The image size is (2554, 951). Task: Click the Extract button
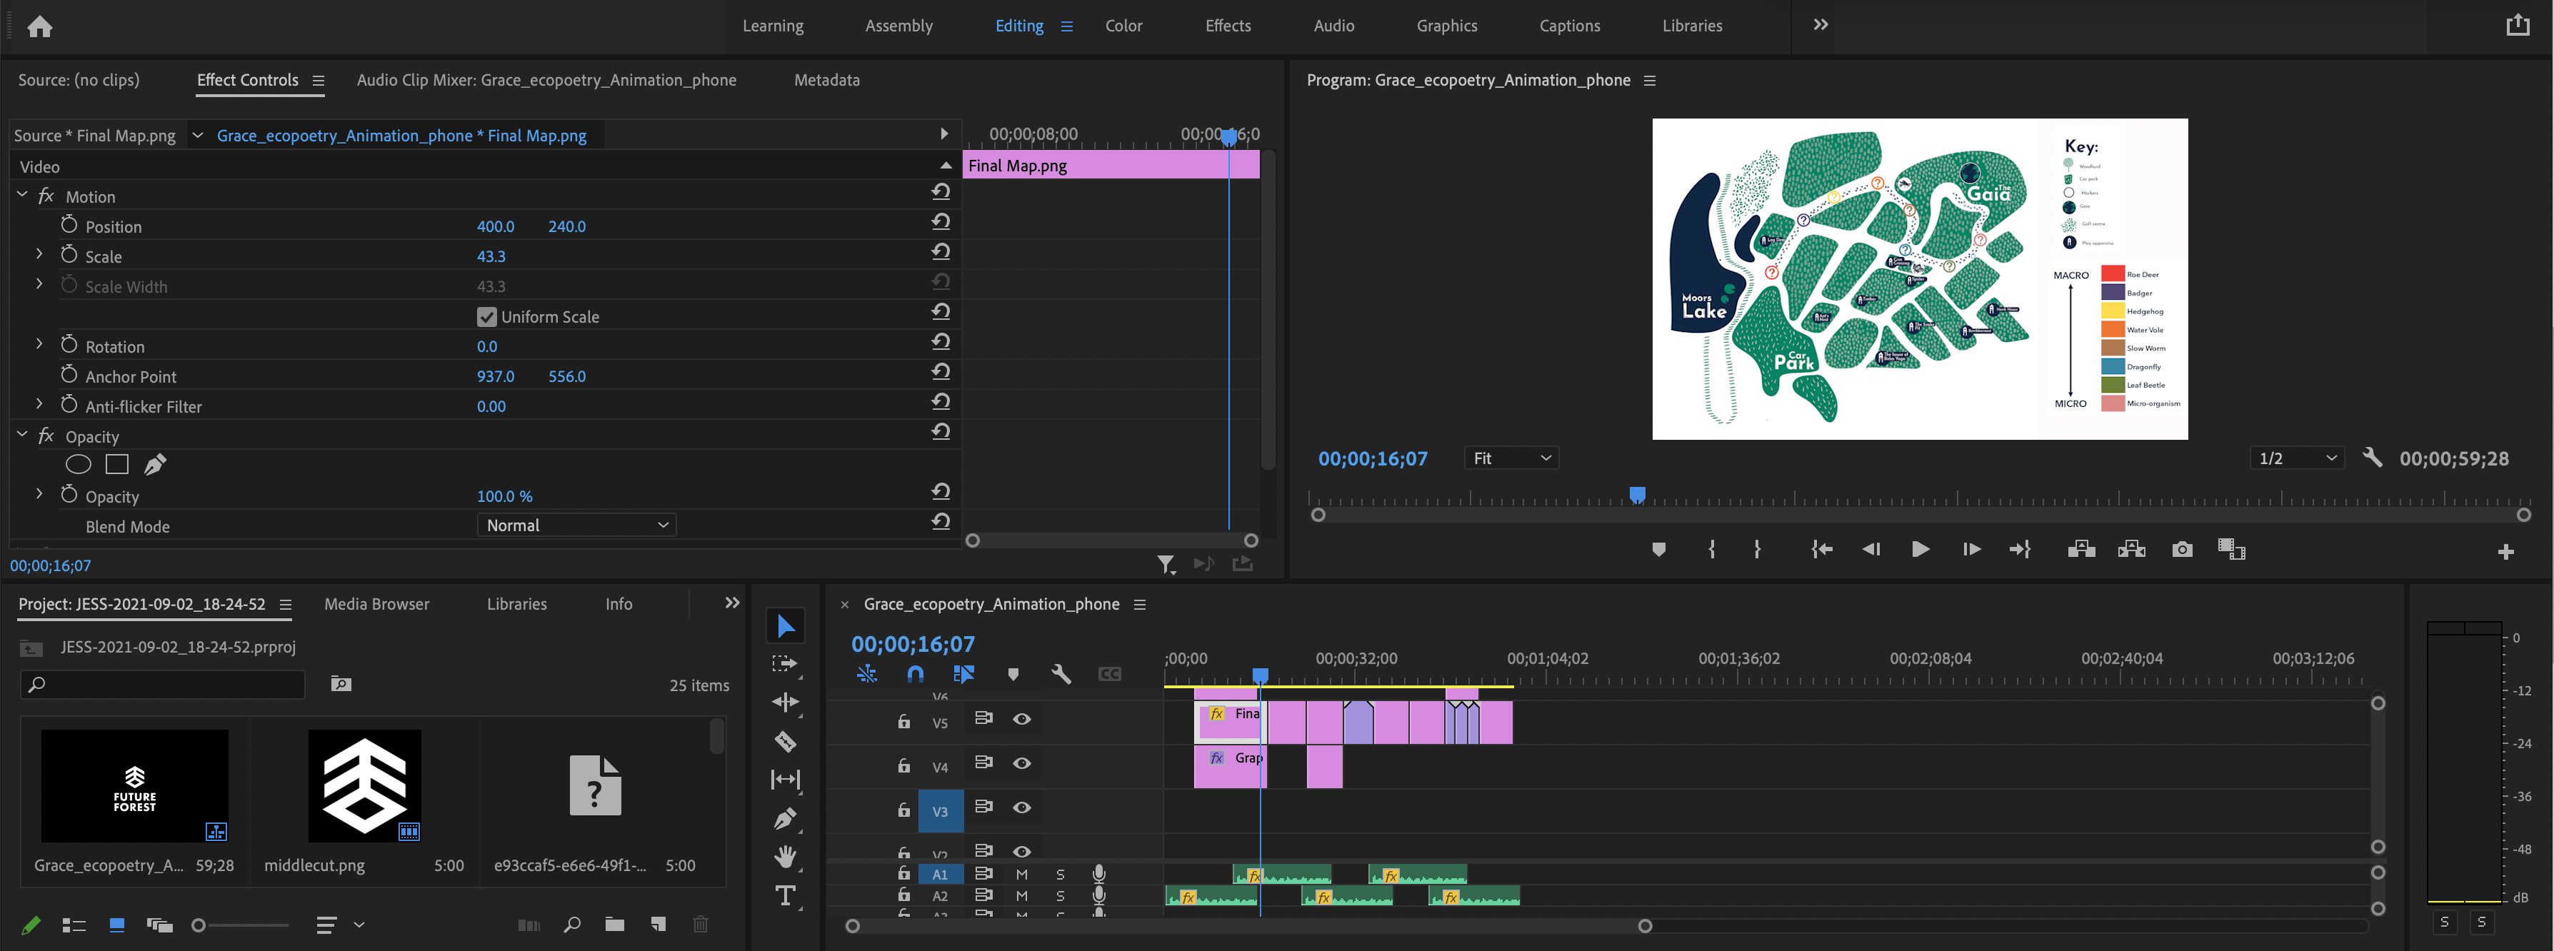[x=2132, y=550]
